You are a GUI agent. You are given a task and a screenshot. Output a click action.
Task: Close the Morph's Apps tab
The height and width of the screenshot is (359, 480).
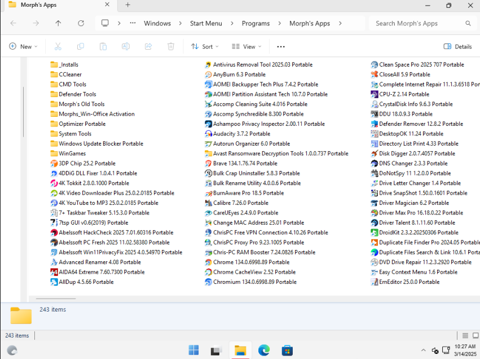point(107,5)
